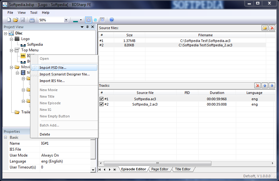Remove source file with red X icon
Image resolution: width=279 pixels, height=181 pixels.
pos(272,28)
